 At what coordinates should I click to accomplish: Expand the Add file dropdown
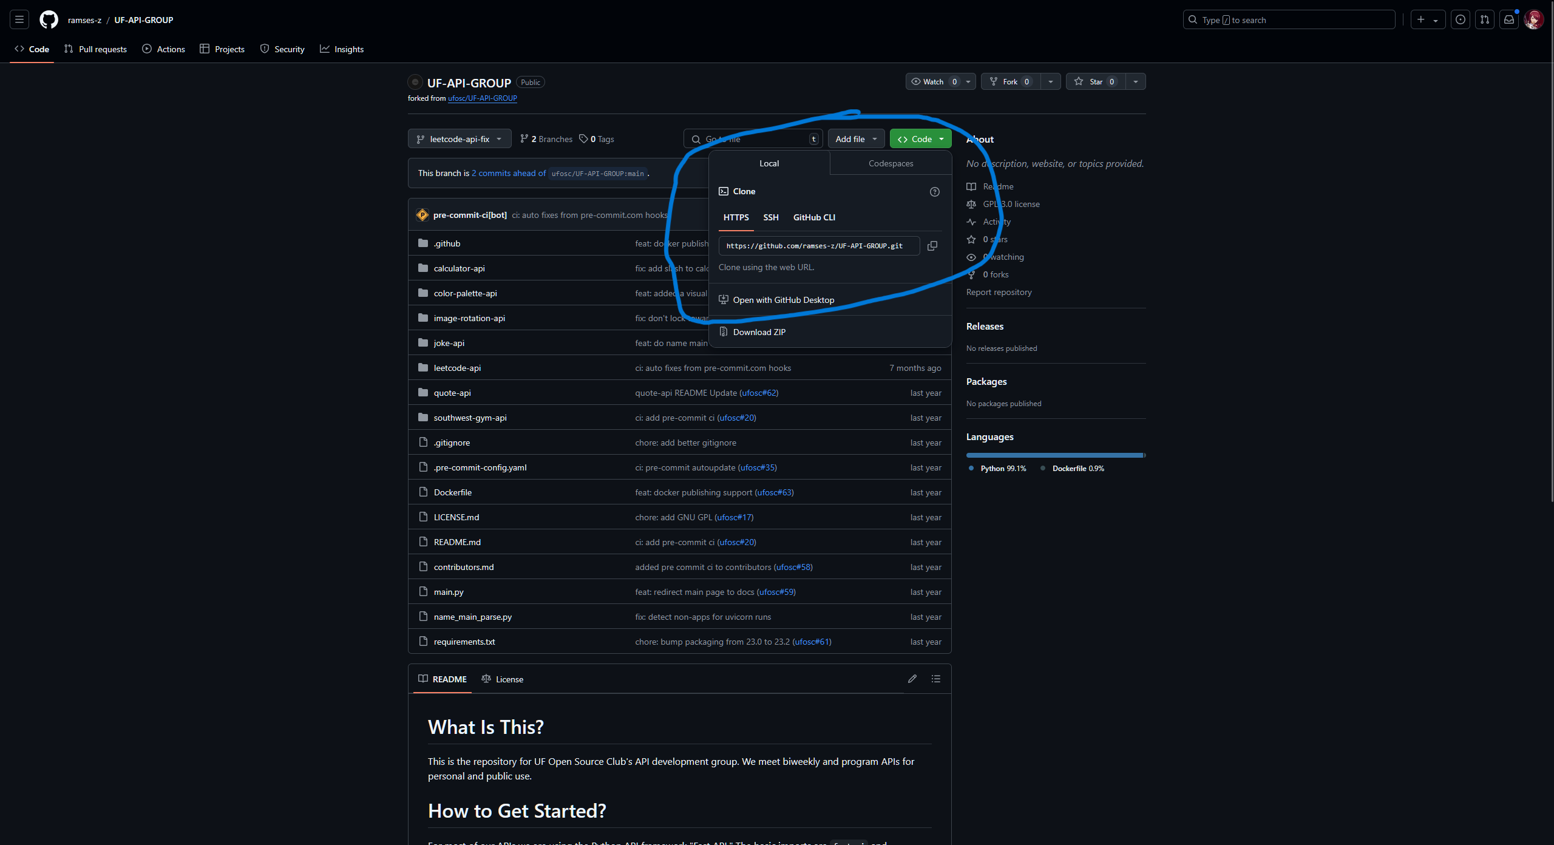tap(856, 138)
